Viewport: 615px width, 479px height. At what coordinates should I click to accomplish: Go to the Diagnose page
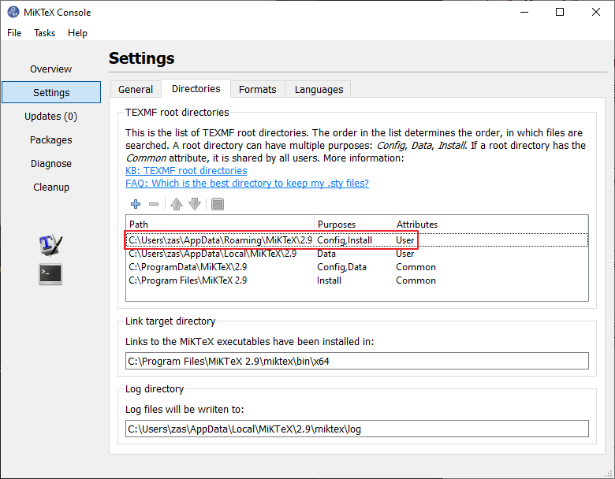point(51,163)
